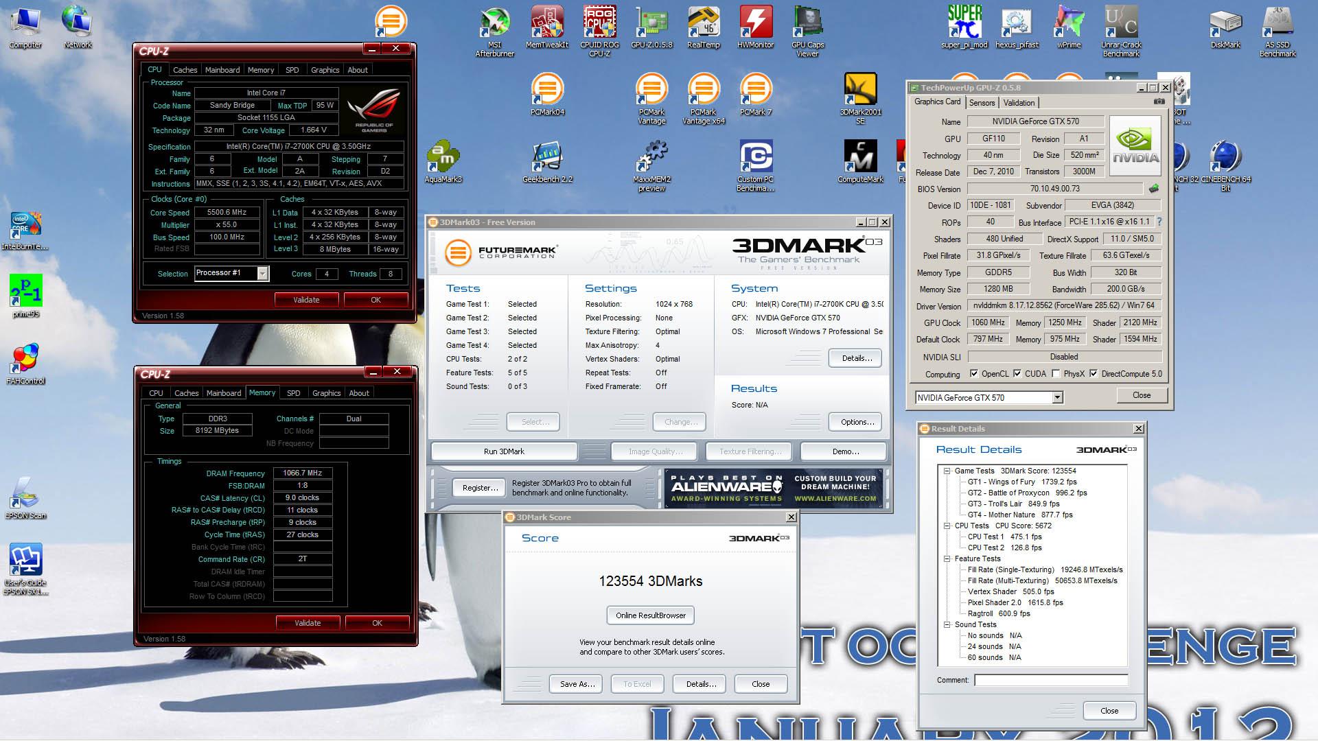Image resolution: width=1318 pixels, height=741 pixels.
Task: Click Validate in top CPU-Z window
Action: [306, 300]
